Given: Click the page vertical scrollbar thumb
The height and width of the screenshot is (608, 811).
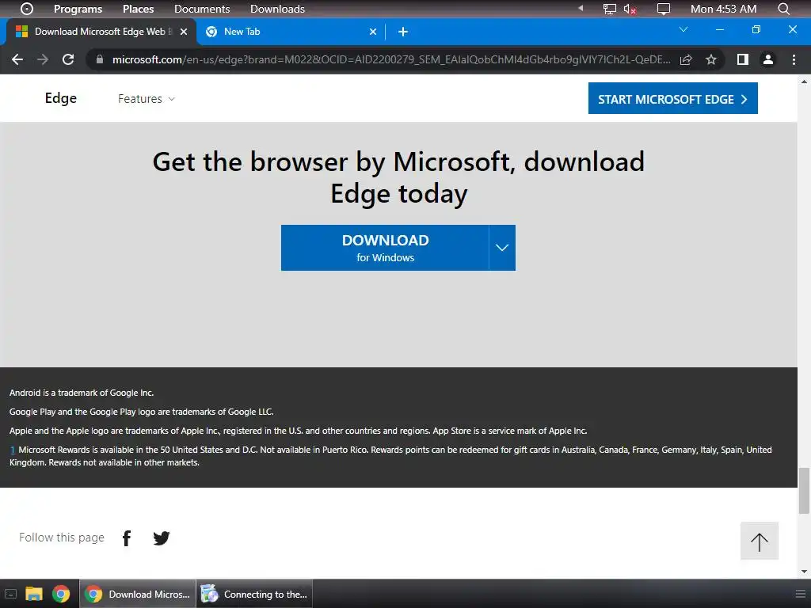Looking at the screenshot, I should pos(804,491).
